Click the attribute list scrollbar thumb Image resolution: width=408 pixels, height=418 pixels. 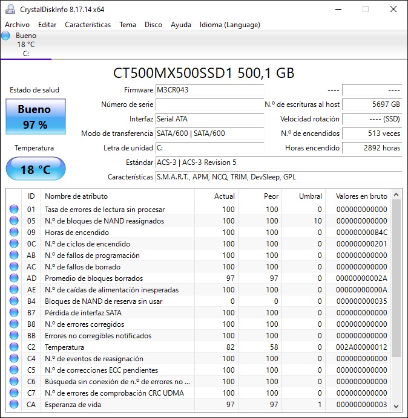396,278
